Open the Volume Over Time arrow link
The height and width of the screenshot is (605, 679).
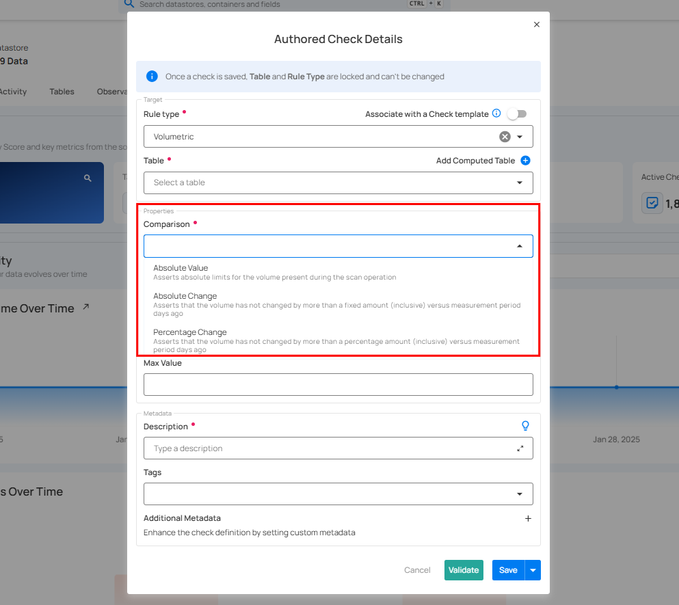pyautogui.click(x=85, y=308)
